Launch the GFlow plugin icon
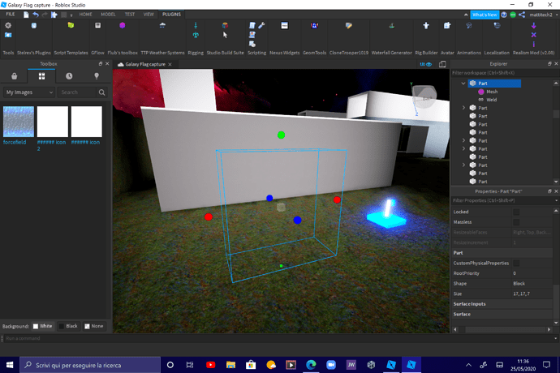 click(97, 25)
